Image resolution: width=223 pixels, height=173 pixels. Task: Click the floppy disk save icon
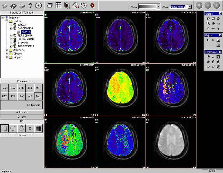point(14,5)
